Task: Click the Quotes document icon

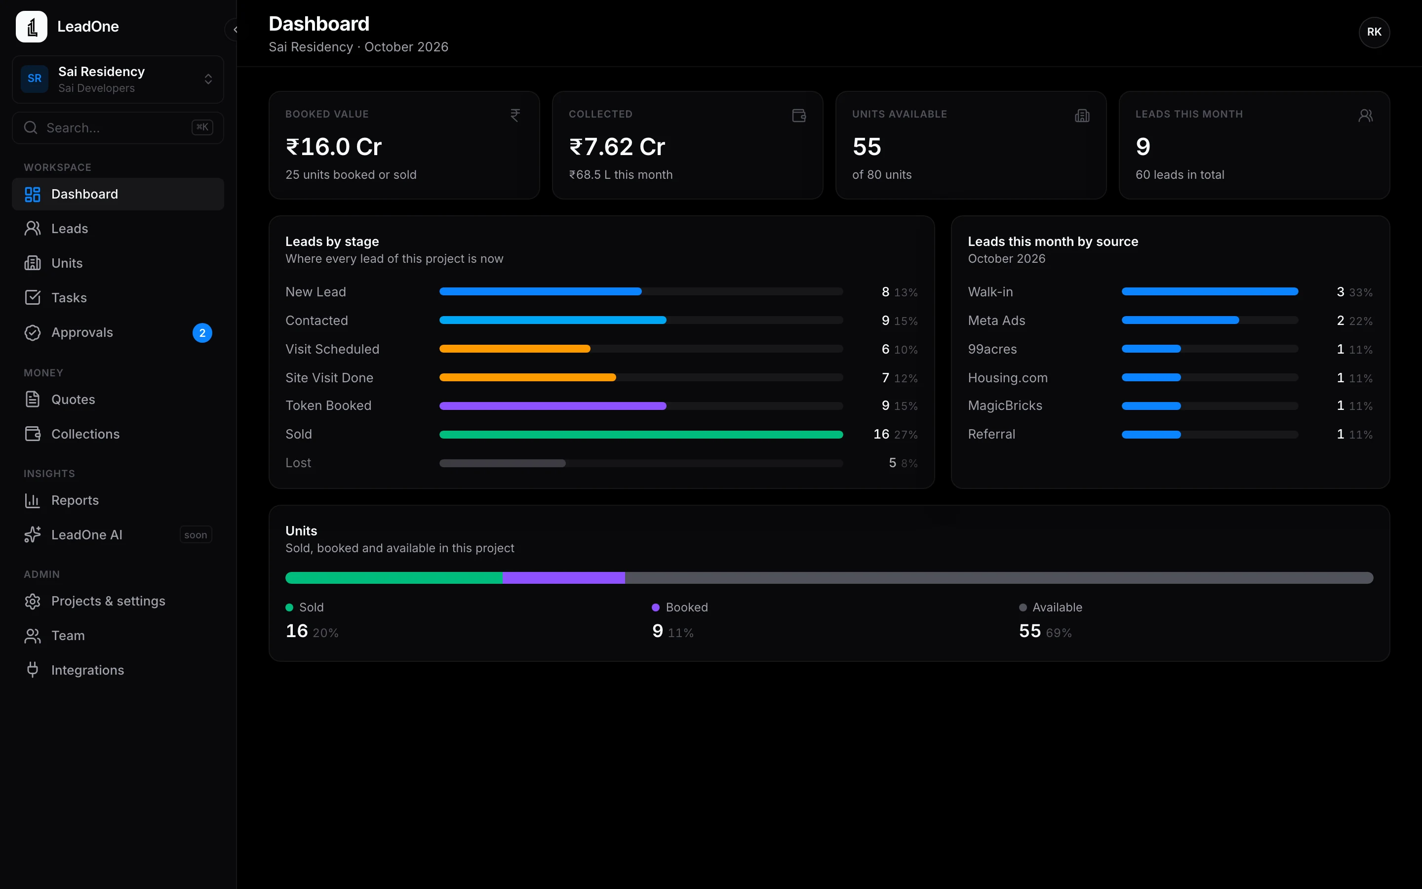Action: coord(32,399)
